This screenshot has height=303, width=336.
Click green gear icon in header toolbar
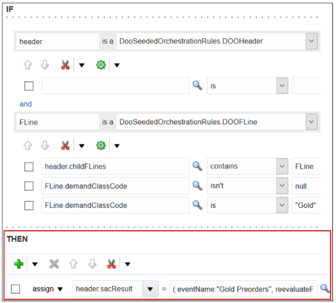(x=101, y=65)
